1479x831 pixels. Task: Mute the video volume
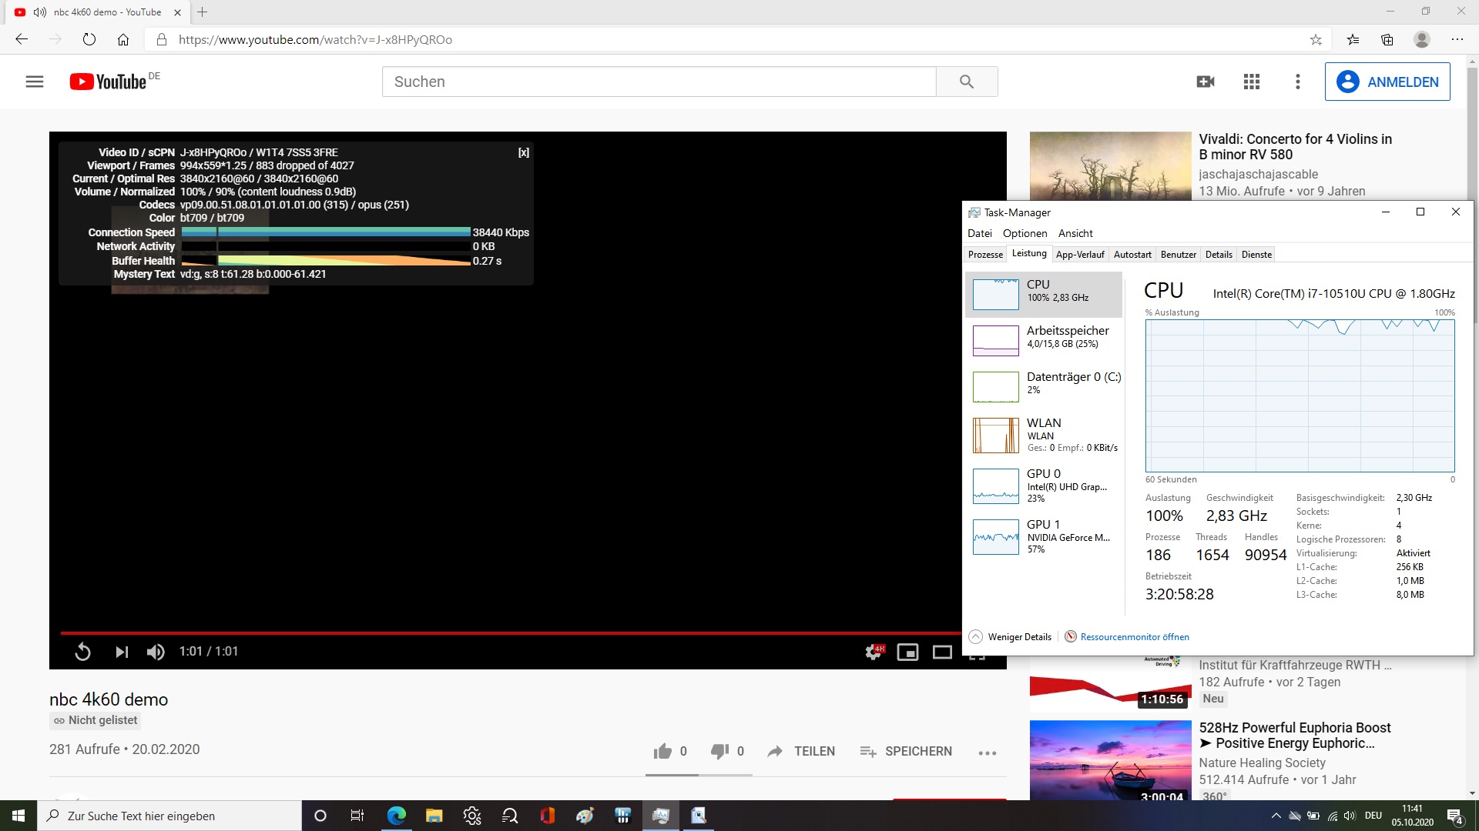156,652
